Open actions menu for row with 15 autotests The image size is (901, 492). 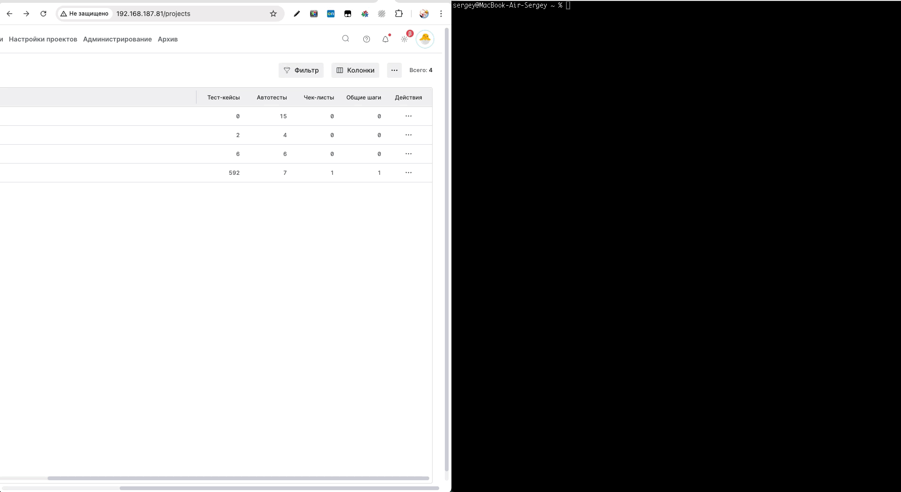(x=409, y=116)
